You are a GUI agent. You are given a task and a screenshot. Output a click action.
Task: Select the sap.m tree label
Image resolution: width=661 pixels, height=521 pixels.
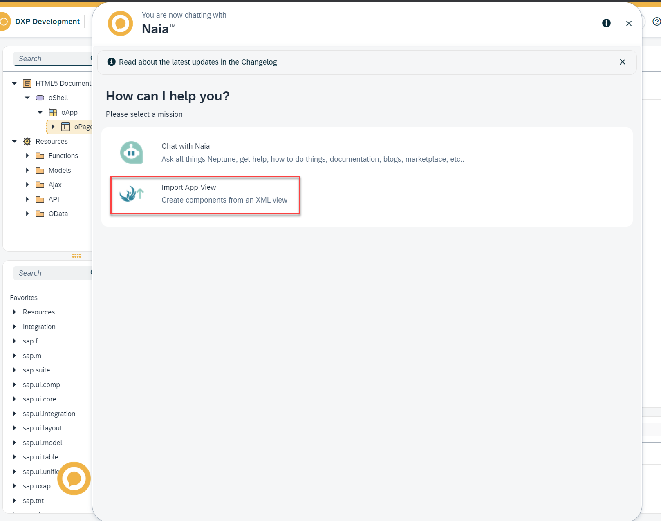[32, 356]
